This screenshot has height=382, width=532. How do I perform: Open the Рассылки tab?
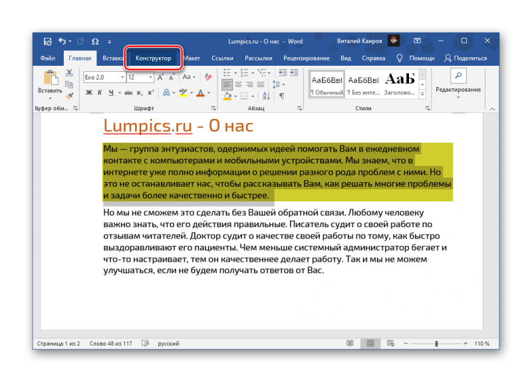[x=259, y=58]
